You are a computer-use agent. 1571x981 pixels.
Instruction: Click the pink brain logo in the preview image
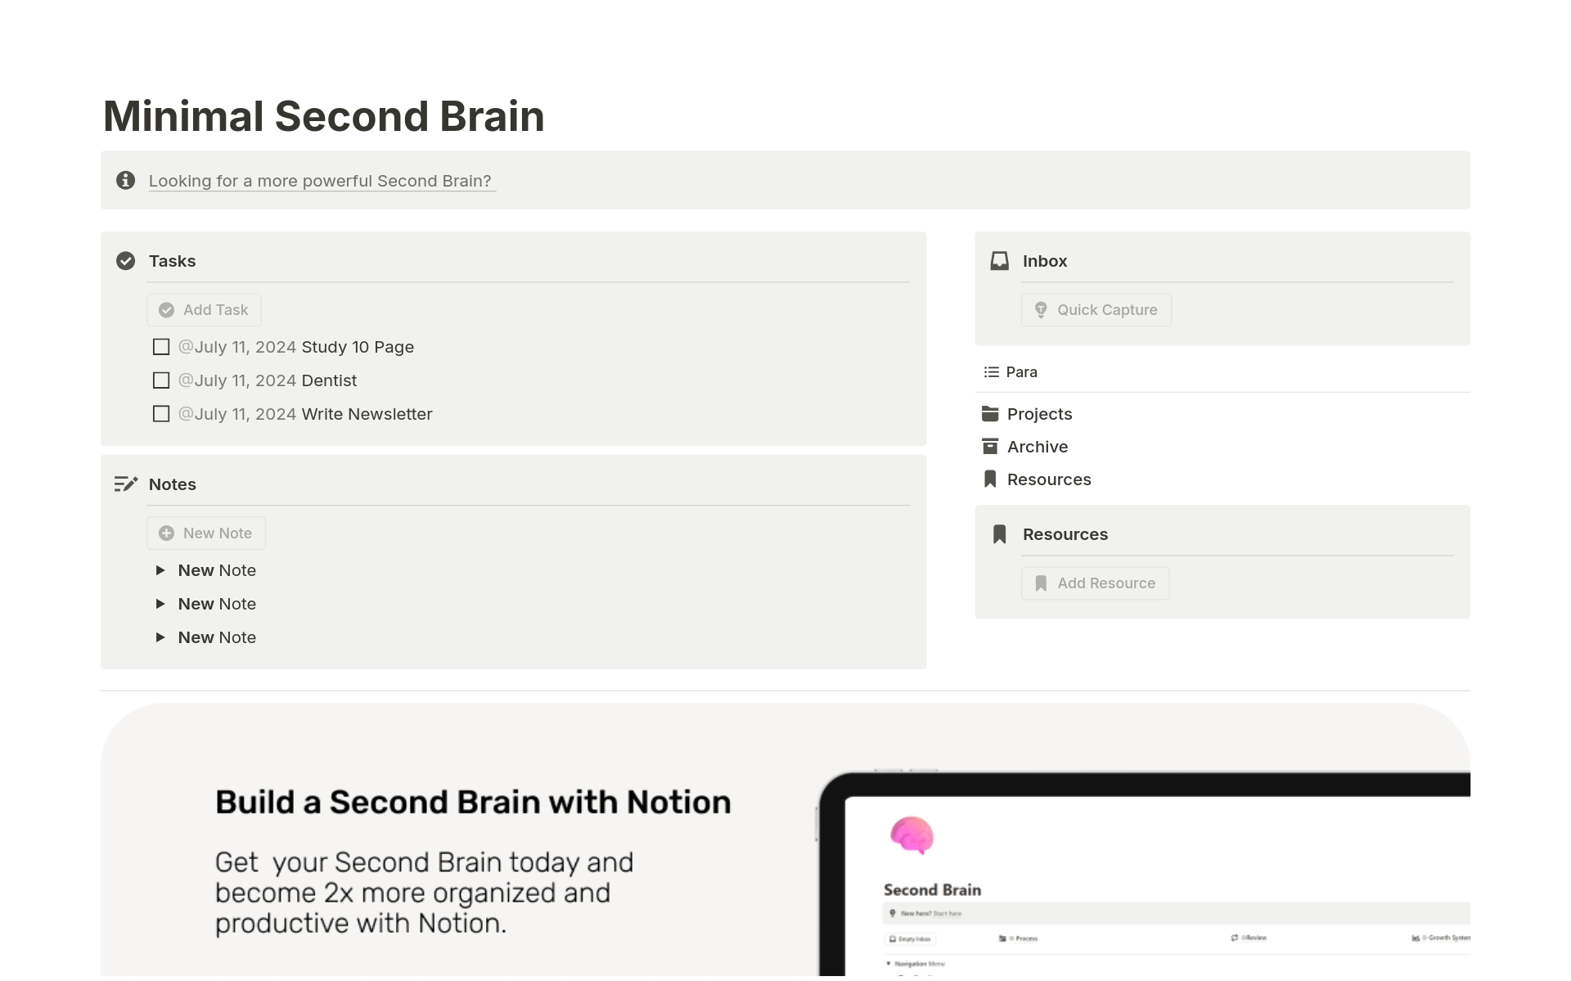911,835
